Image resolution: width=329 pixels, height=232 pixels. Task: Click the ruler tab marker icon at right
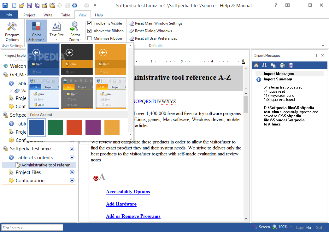point(243,61)
